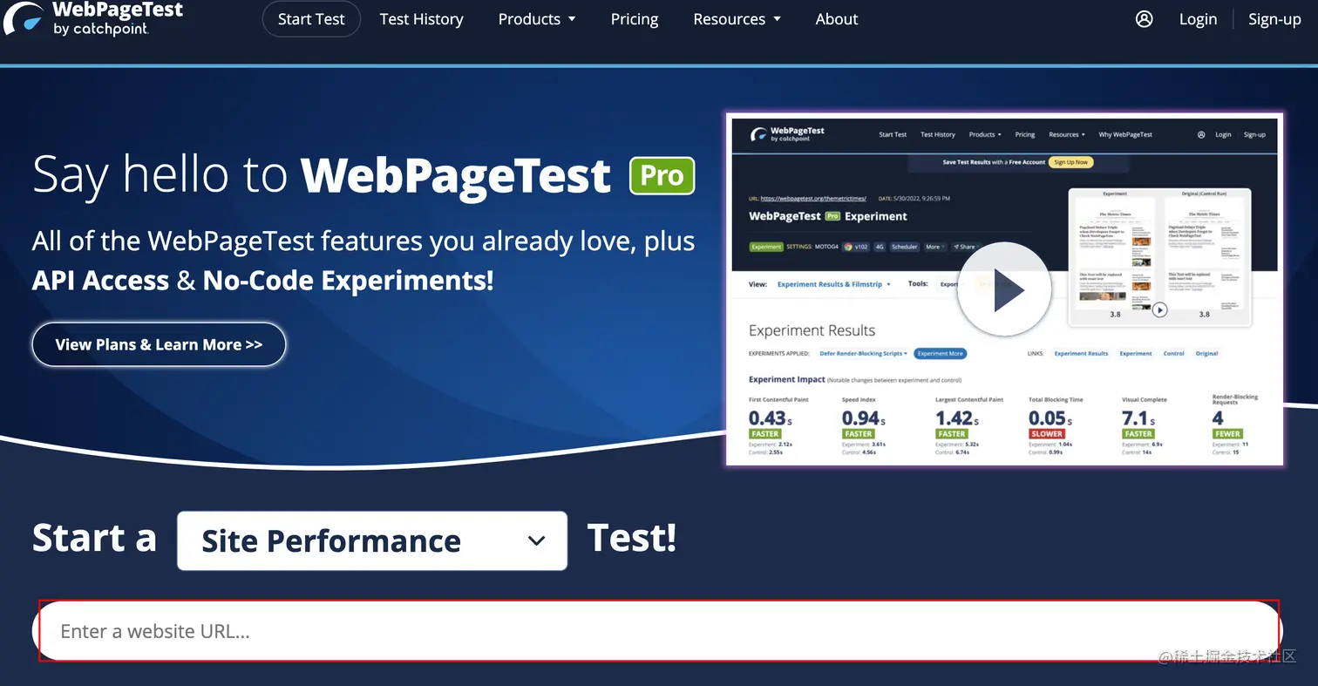Click the Enter a website URL field
Viewport: 1318px width, 686px height.
coord(657,631)
